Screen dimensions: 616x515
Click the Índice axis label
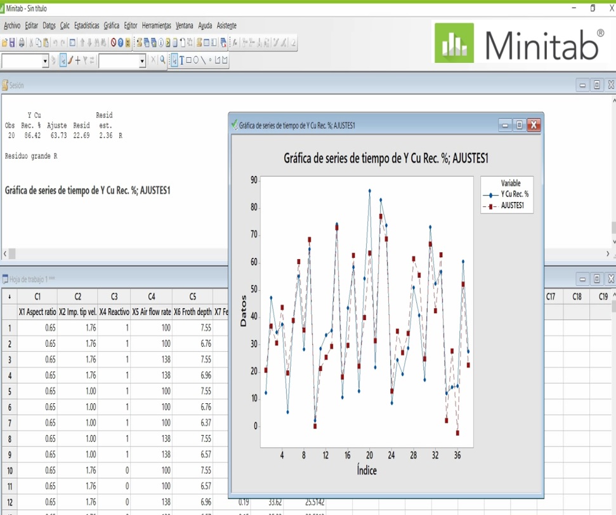tap(367, 470)
